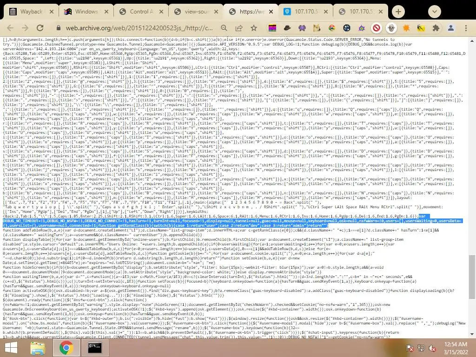
Task: Open the red prohibition sign extension
Action: coord(377,28)
